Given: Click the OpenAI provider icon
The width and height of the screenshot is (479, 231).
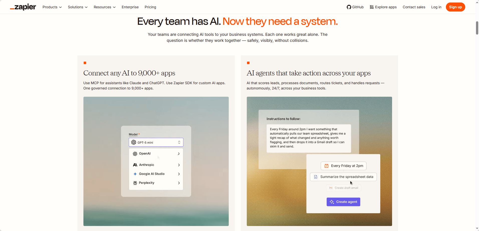Looking at the screenshot, I should pyautogui.click(x=135, y=154).
